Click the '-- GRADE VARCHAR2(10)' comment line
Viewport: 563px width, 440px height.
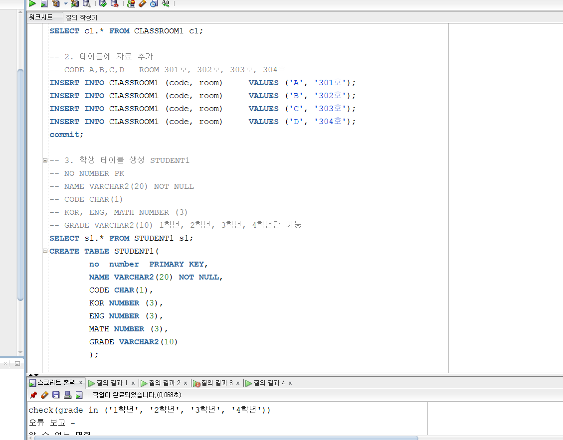click(176, 225)
